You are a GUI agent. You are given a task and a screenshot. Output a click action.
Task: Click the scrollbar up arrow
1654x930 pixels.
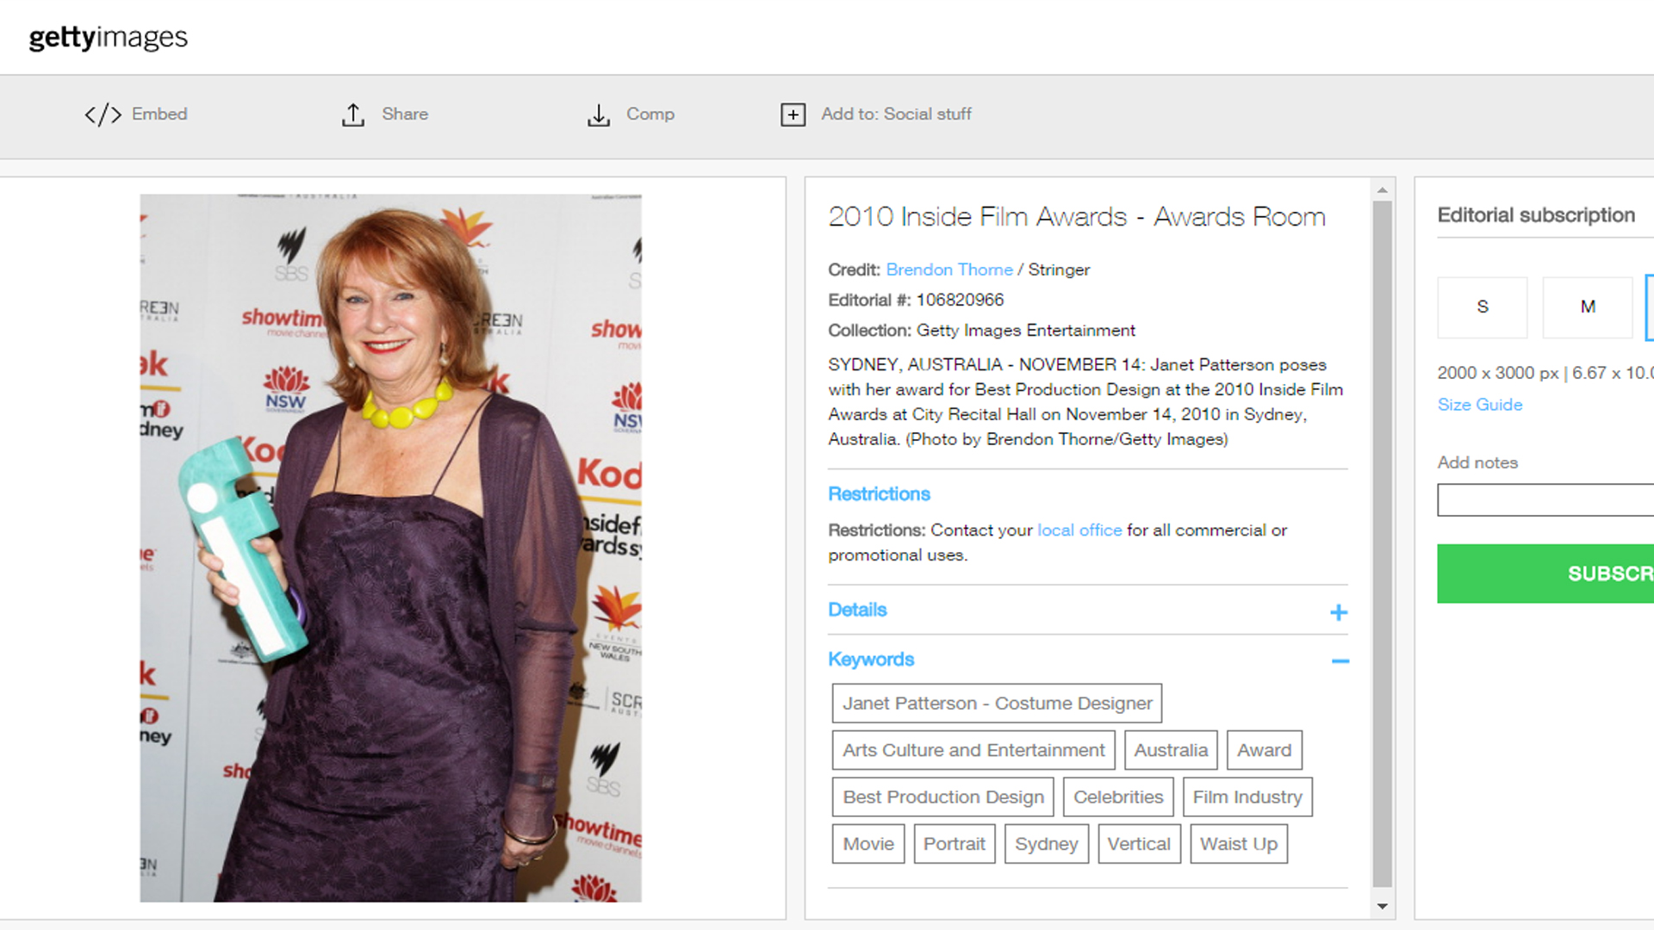point(1382,190)
